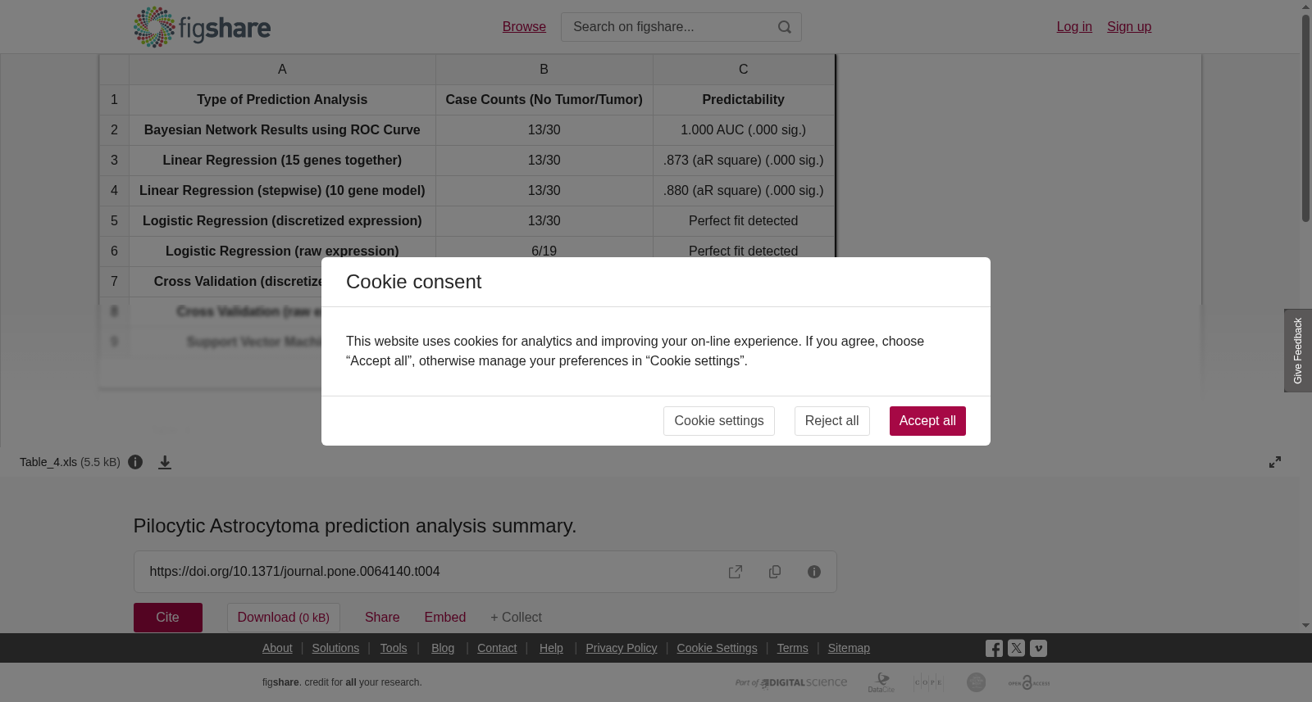Click scrollbar up arrow

(x=1305, y=7)
